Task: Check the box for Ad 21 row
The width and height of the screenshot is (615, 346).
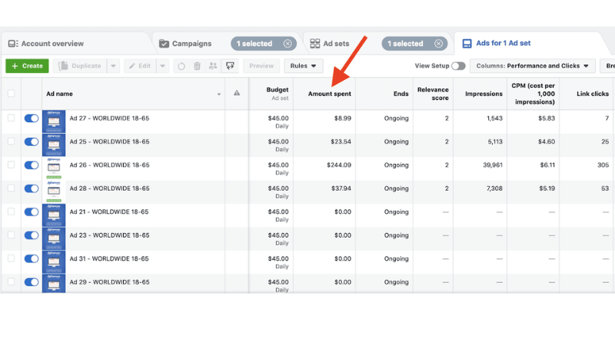Action: (x=11, y=211)
